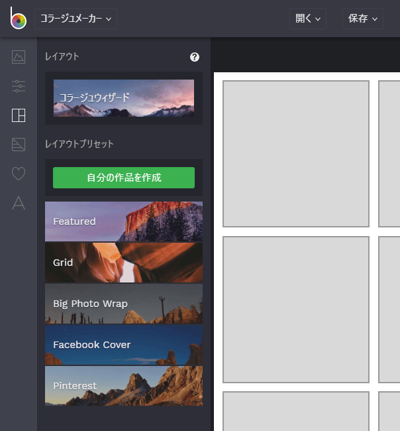Viewport: 400px width, 431px height.
Task: Open the コラージュメーカー dropdown
Action: (x=75, y=19)
